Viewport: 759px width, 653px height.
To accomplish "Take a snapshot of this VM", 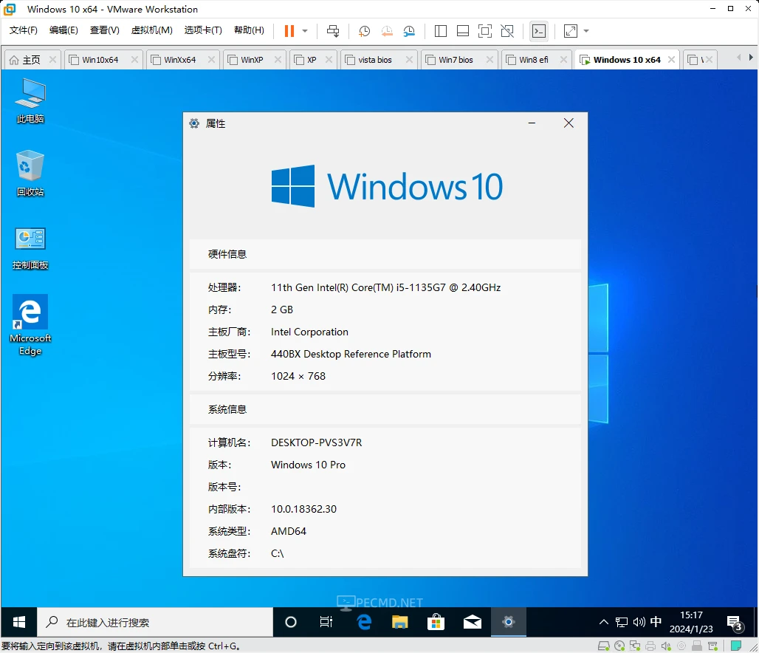I will (364, 31).
